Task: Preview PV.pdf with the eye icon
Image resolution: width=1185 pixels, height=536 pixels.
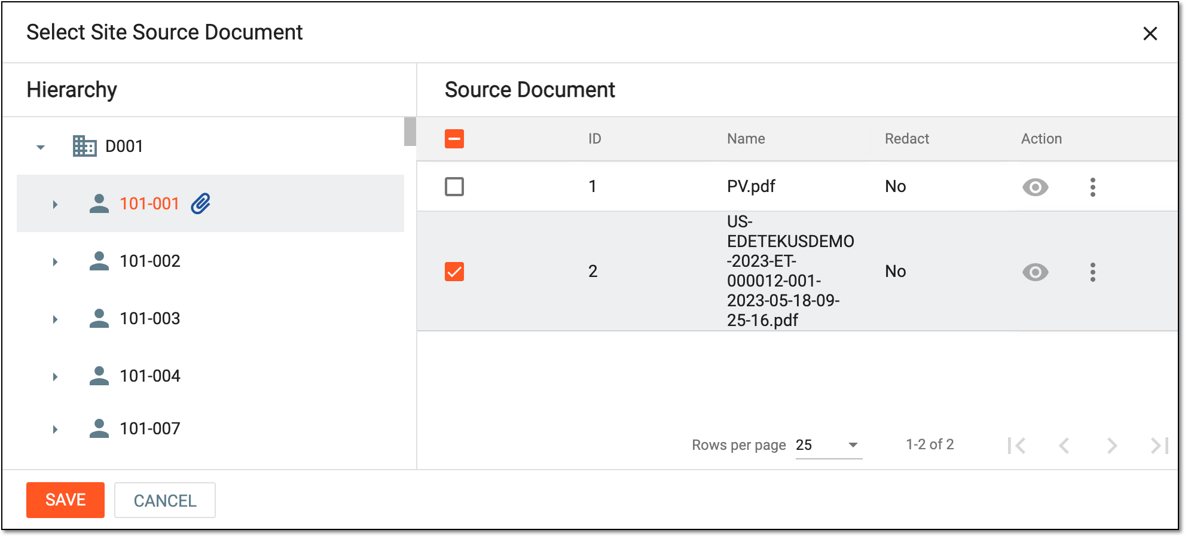Action: pyautogui.click(x=1036, y=187)
